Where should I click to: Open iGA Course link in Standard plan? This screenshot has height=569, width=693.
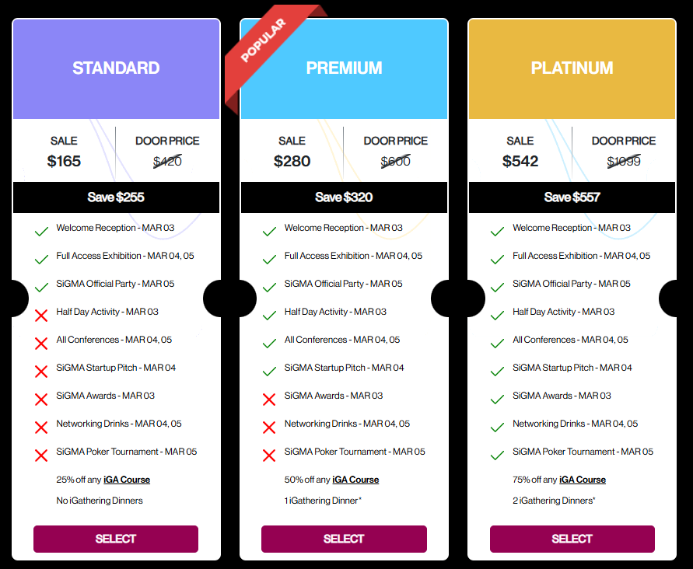pyautogui.click(x=127, y=480)
